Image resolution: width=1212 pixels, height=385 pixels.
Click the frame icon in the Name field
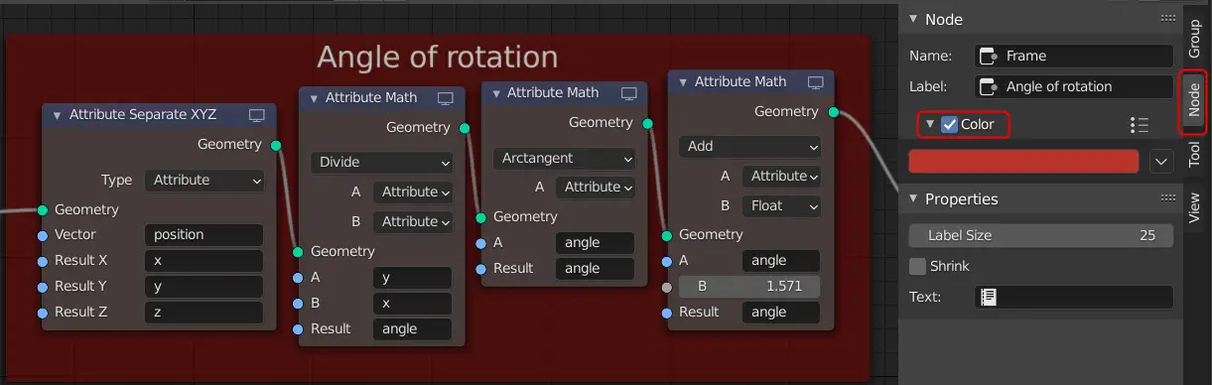coord(989,57)
